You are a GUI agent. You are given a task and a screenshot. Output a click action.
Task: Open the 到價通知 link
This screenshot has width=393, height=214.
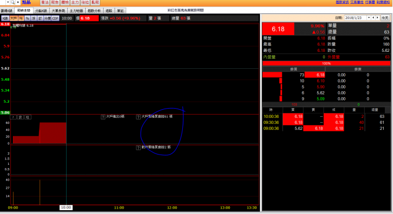pos(383,2)
